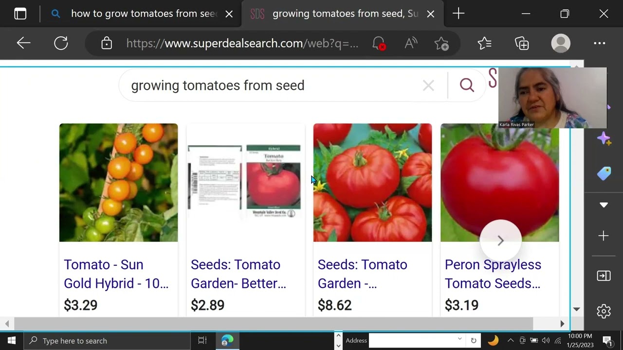This screenshot has height=350, width=623.
Task: Expand more sidebar apps down arrow
Action: (604, 205)
